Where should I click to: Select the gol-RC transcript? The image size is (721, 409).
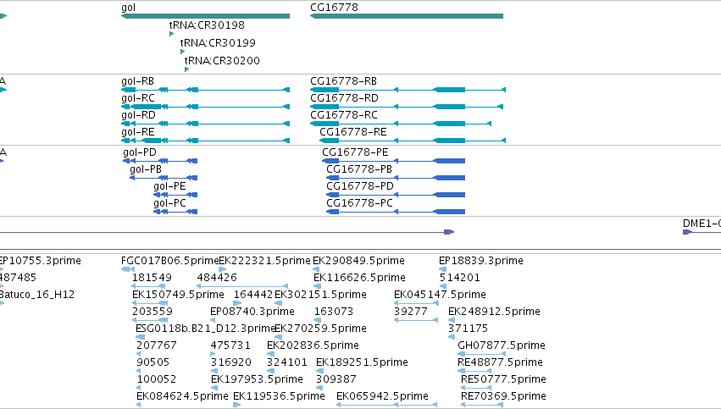(205, 107)
